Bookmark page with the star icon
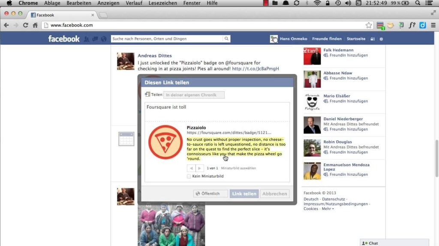Viewport: 439px width, 246px height. coord(368,25)
